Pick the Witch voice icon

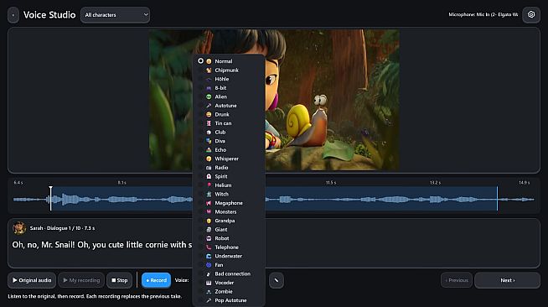[x=209, y=194]
